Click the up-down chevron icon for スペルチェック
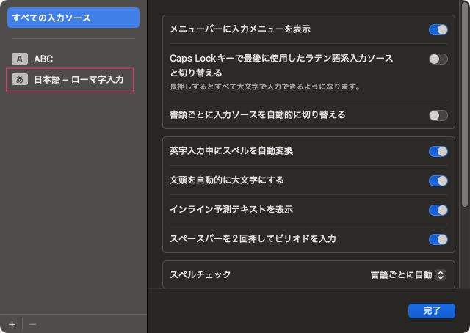This screenshot has width=470, height=333. click(441, 275)
